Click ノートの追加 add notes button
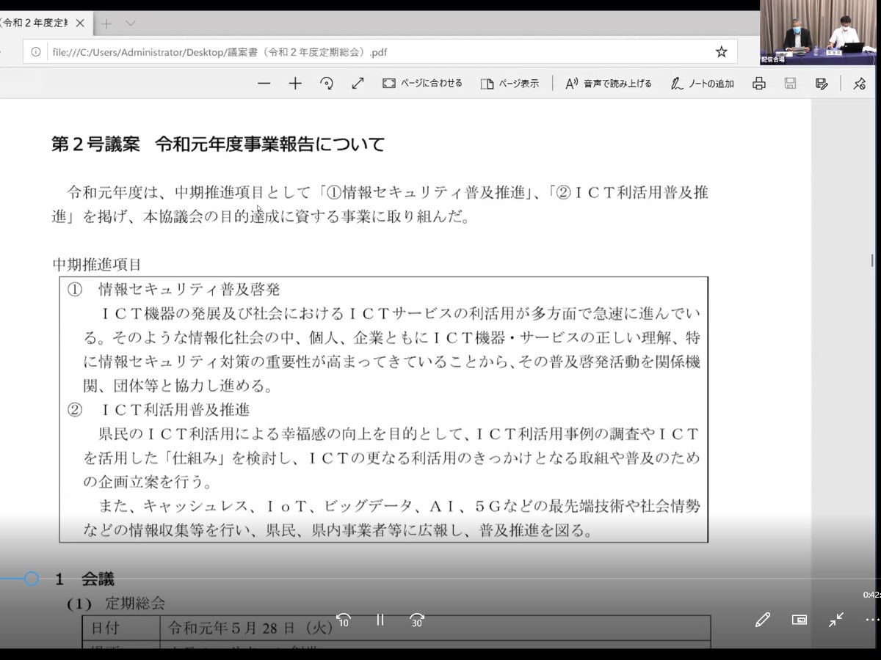Screen dimensions: 881x660 [x=702, y=84]
